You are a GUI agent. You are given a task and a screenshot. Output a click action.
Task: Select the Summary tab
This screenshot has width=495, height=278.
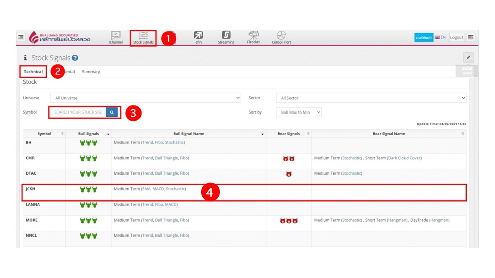(x=91, y=72)
